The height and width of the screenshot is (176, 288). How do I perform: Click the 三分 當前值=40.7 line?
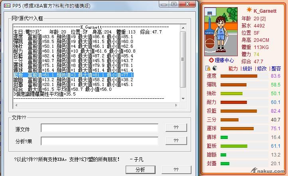click(73, 61)
